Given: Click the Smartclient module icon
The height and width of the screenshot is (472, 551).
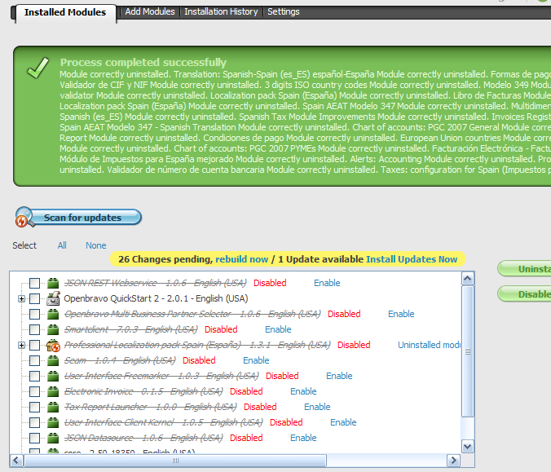Looking at the screenshot, I should (x=53, y=329).
